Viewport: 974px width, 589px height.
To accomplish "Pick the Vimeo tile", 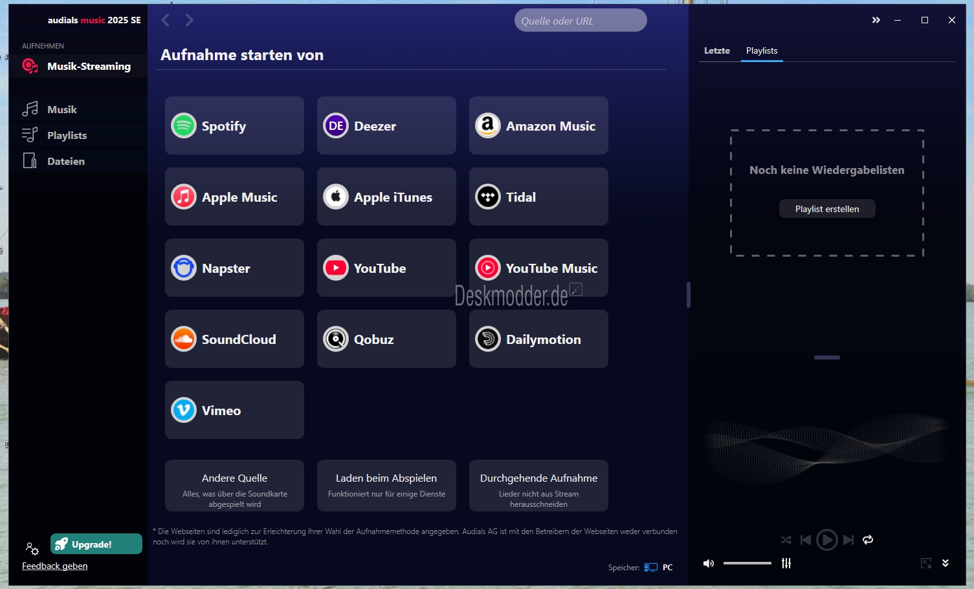I will click(x=234, y=410).
